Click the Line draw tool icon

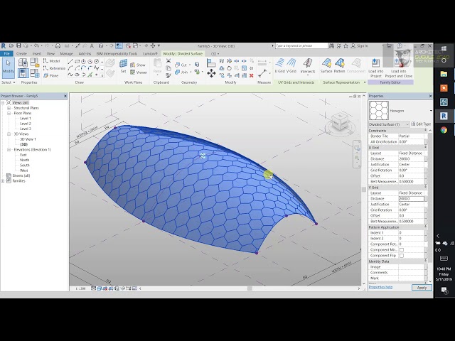(x=70, y=62)
